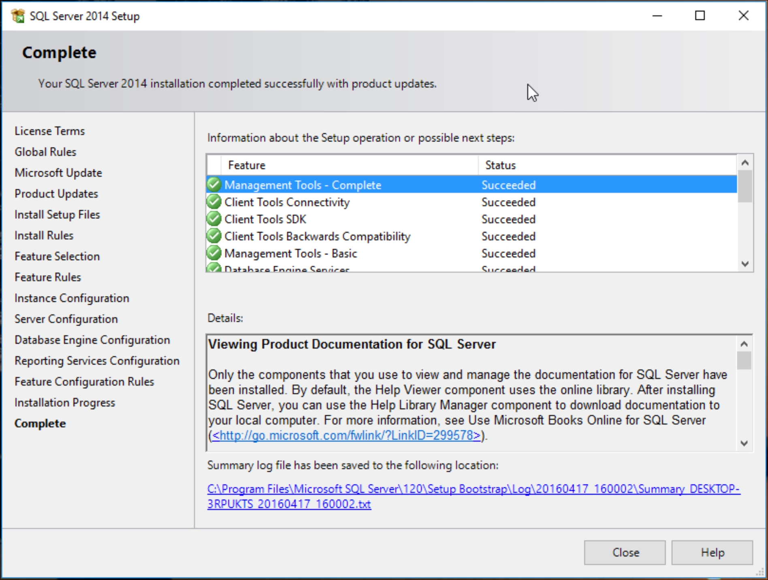Click Feature Selection step in sidebar

pyautogui.click(x=57, y=256)
